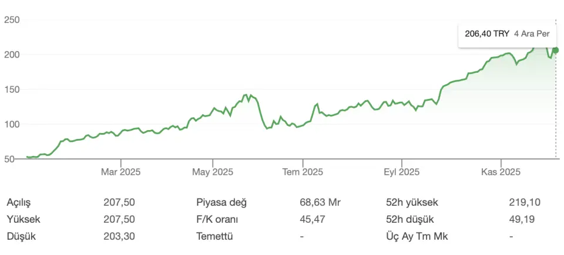Click the Piyasa değ label

(x=221, y=202)
